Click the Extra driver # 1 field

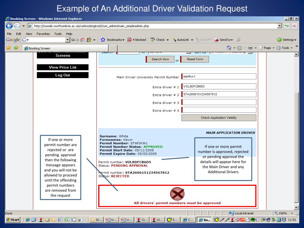point(219,86)
